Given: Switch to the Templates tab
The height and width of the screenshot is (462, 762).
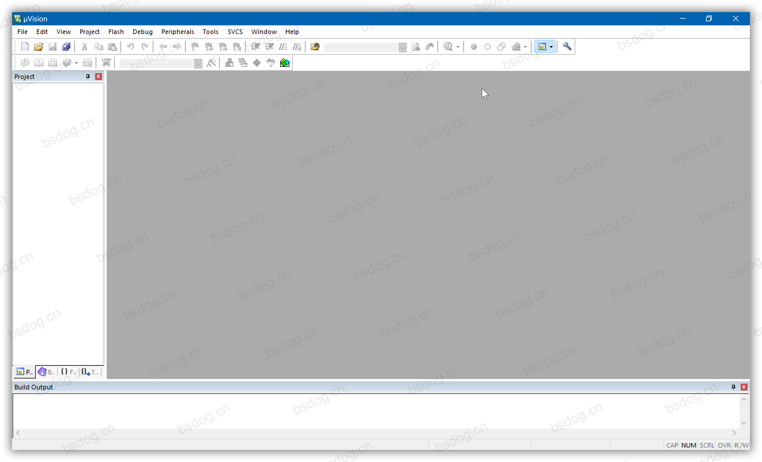Looking at the screenshot, I should tap(90, 372).
